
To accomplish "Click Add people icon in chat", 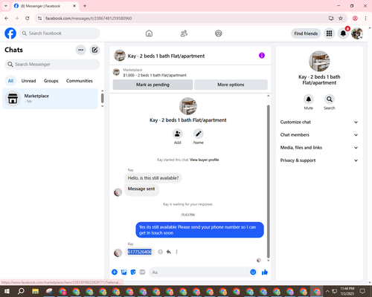I will [178, 134].
